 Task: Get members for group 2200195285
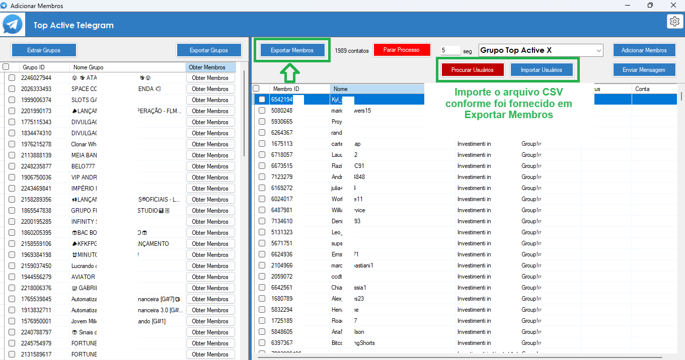tap(210, 222)
